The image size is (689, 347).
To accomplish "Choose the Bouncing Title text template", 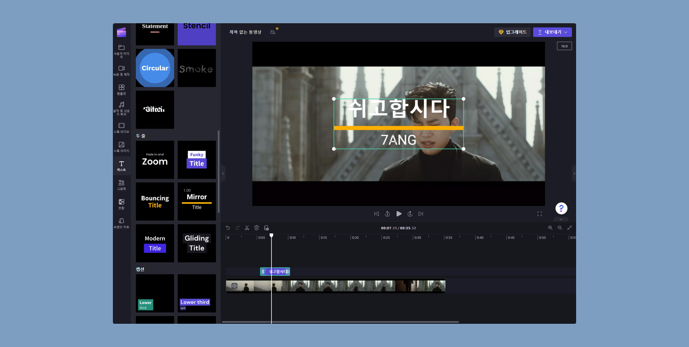I will point(155,201).
